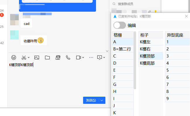
Task: Click the pencil edit icon near members
Action: point(149,12)
